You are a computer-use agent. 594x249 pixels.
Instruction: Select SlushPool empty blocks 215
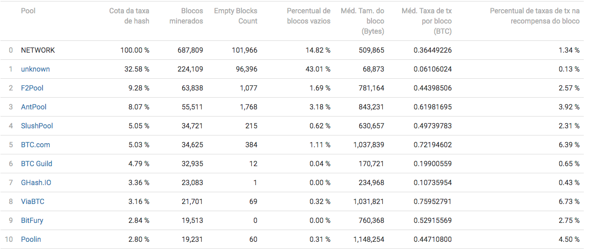tap(251, 126)
